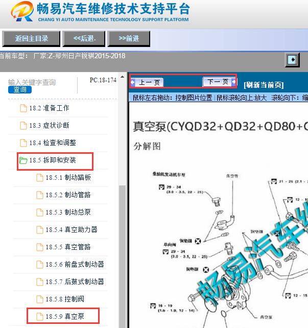Image resolution: width=308 pixels, height=328 pixels.
Task: Focus the 输入关键字查询 search field
Action: tap(32, 82)
